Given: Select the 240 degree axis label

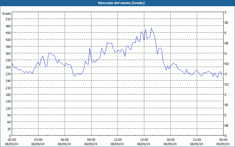Looking at the screenshot, I should 9,81.
